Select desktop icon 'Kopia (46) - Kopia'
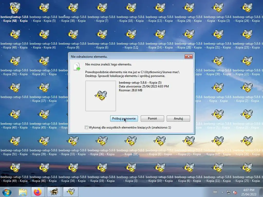 (x=43, y=173)
